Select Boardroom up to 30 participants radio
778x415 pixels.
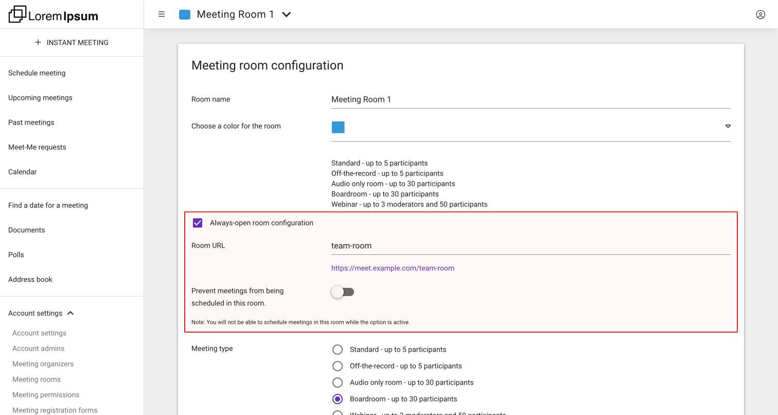[338, 399]
